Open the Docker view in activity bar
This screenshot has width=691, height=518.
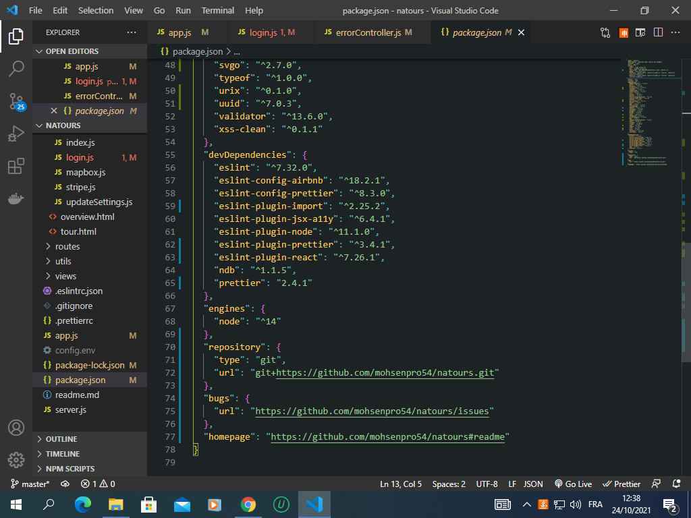(16, 199)
